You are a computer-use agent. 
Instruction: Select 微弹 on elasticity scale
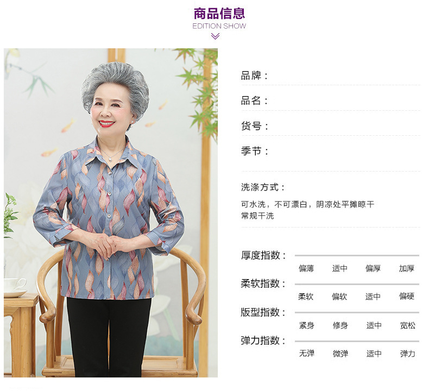coord(340,354)
